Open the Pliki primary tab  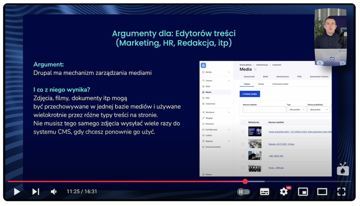[299, 77]
